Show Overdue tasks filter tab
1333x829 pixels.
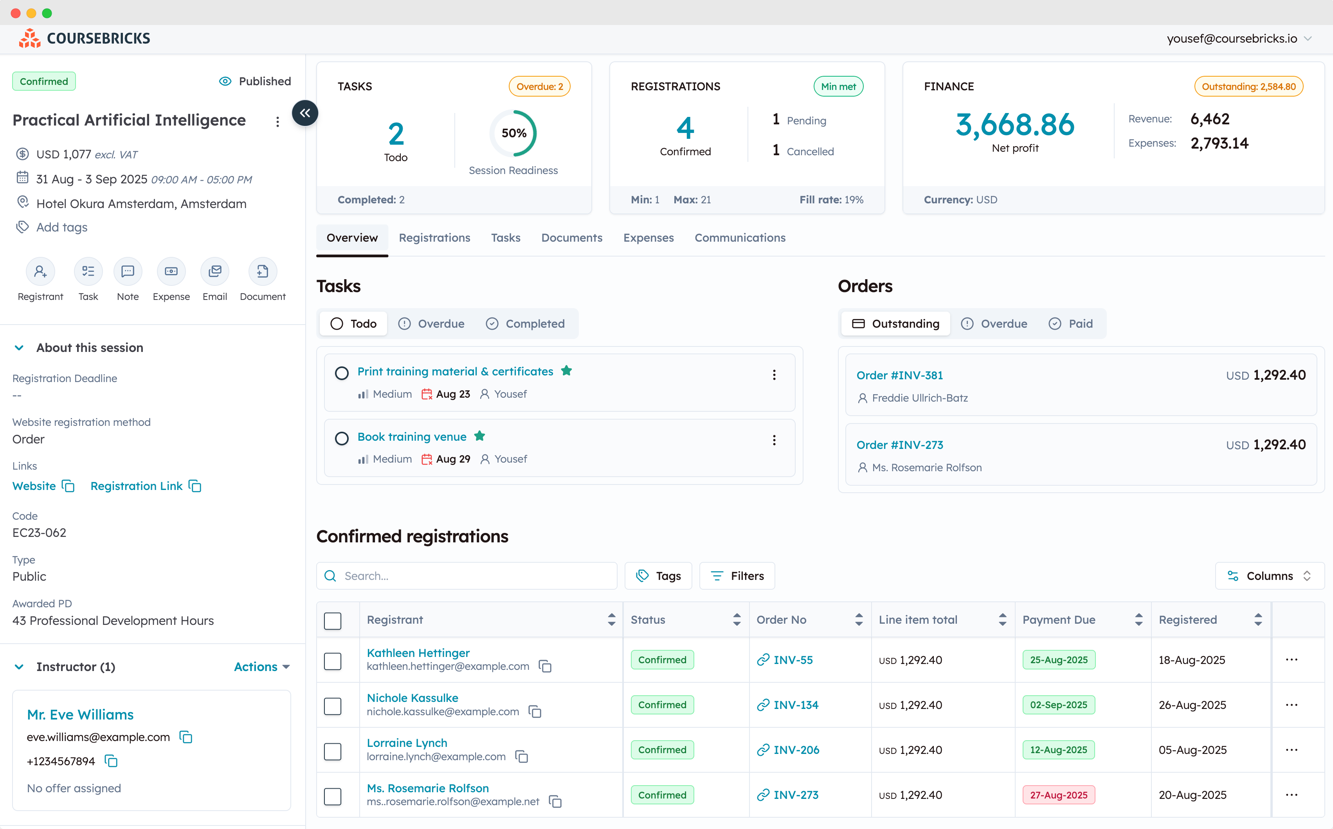click(431, 323)
